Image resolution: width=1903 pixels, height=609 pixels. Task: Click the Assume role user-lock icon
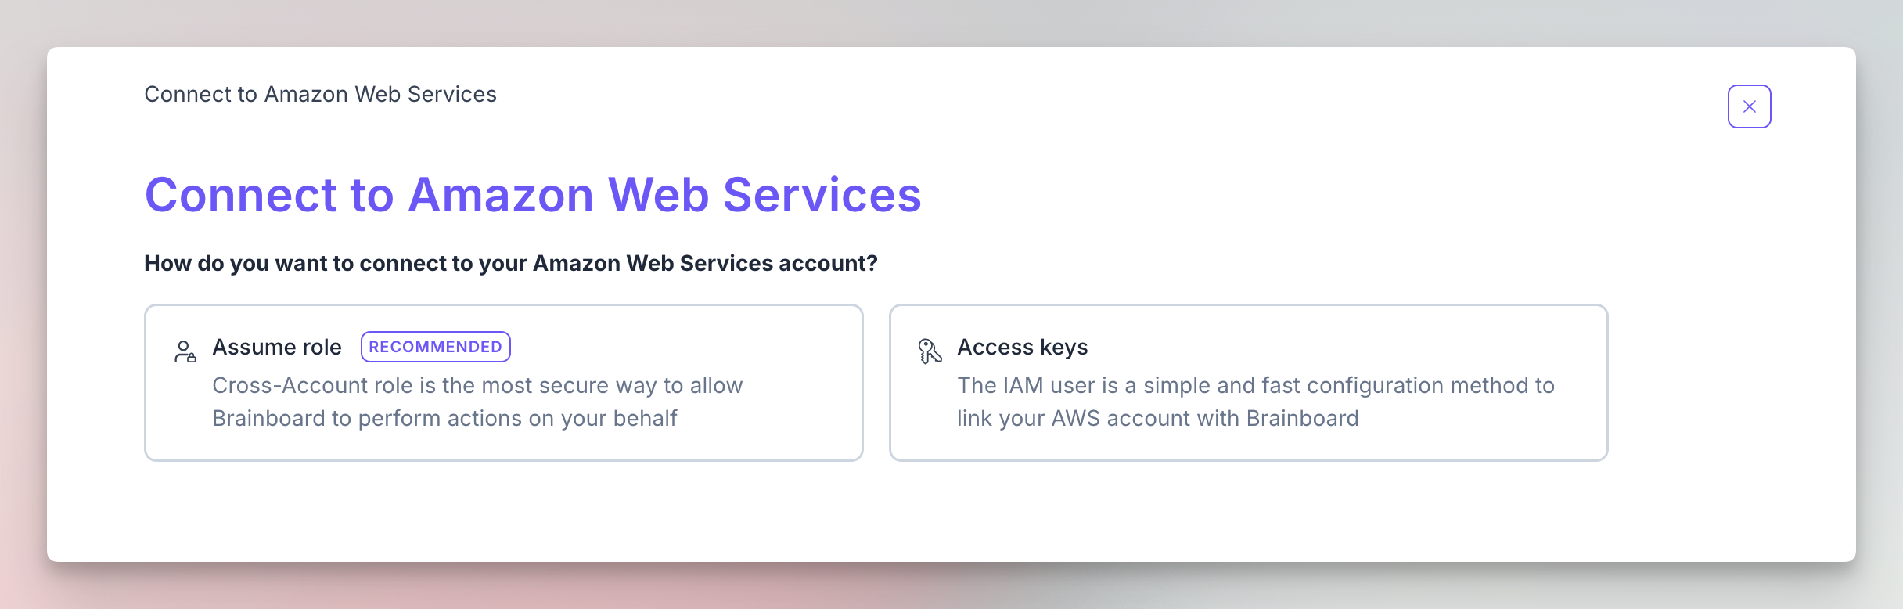pos(185,351)
